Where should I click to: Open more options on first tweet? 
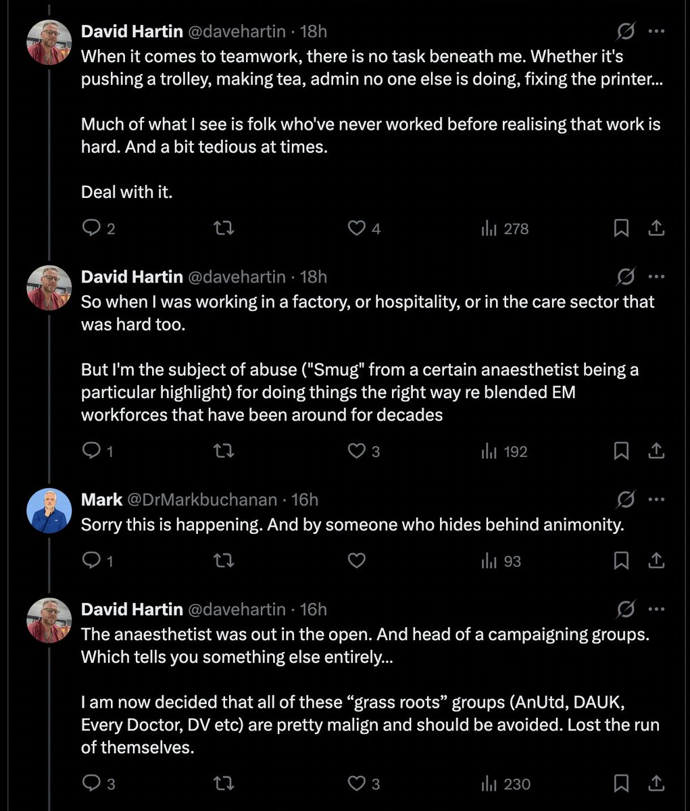[656, 31]
